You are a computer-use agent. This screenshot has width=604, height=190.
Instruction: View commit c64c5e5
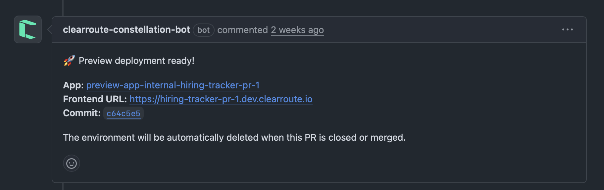(x=124, y=114)
